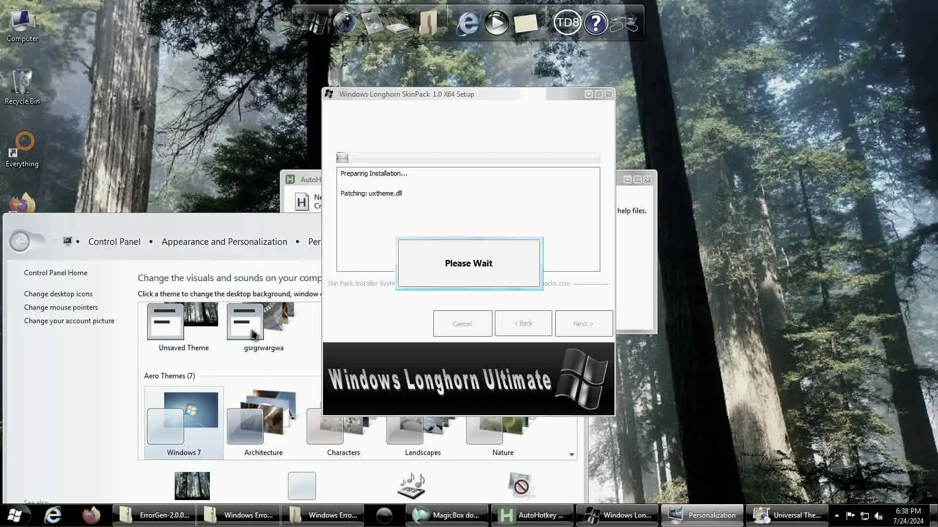Click Appearance and Personalization breadcrumb

(225, 242)
